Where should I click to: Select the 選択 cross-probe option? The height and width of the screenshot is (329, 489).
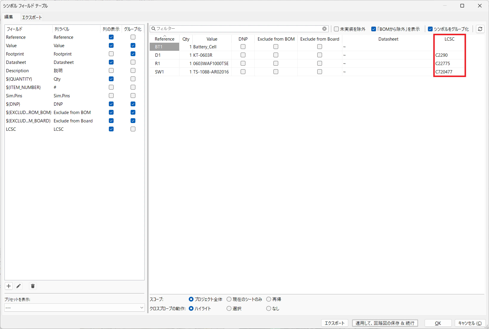click(234, 308)
